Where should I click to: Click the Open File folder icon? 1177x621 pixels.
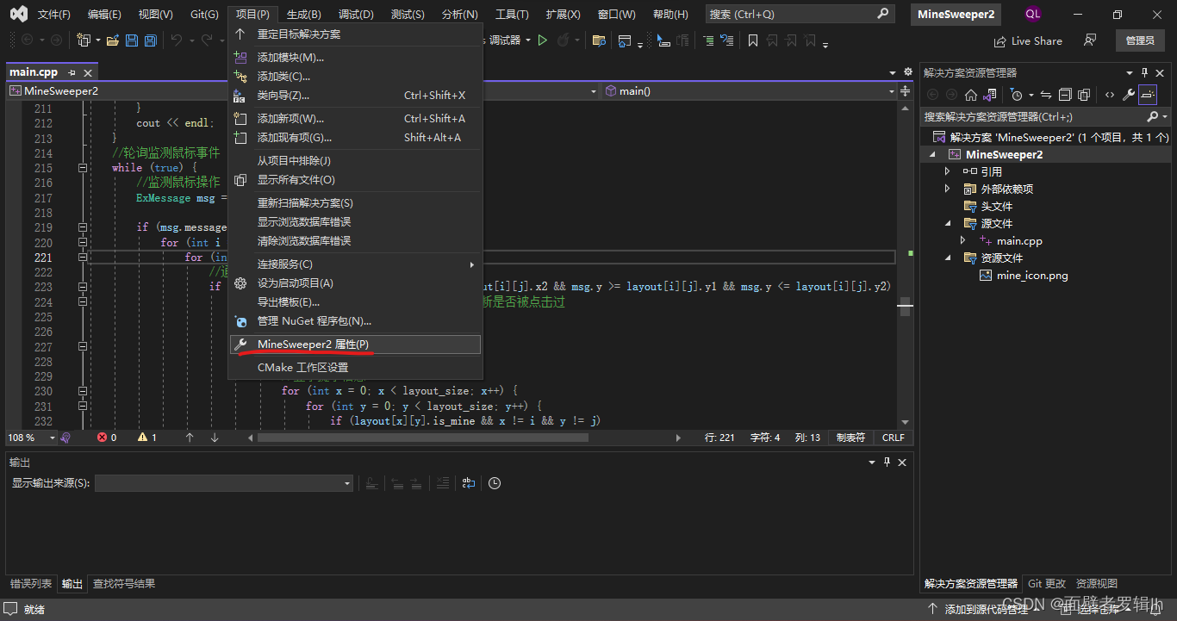113,40
